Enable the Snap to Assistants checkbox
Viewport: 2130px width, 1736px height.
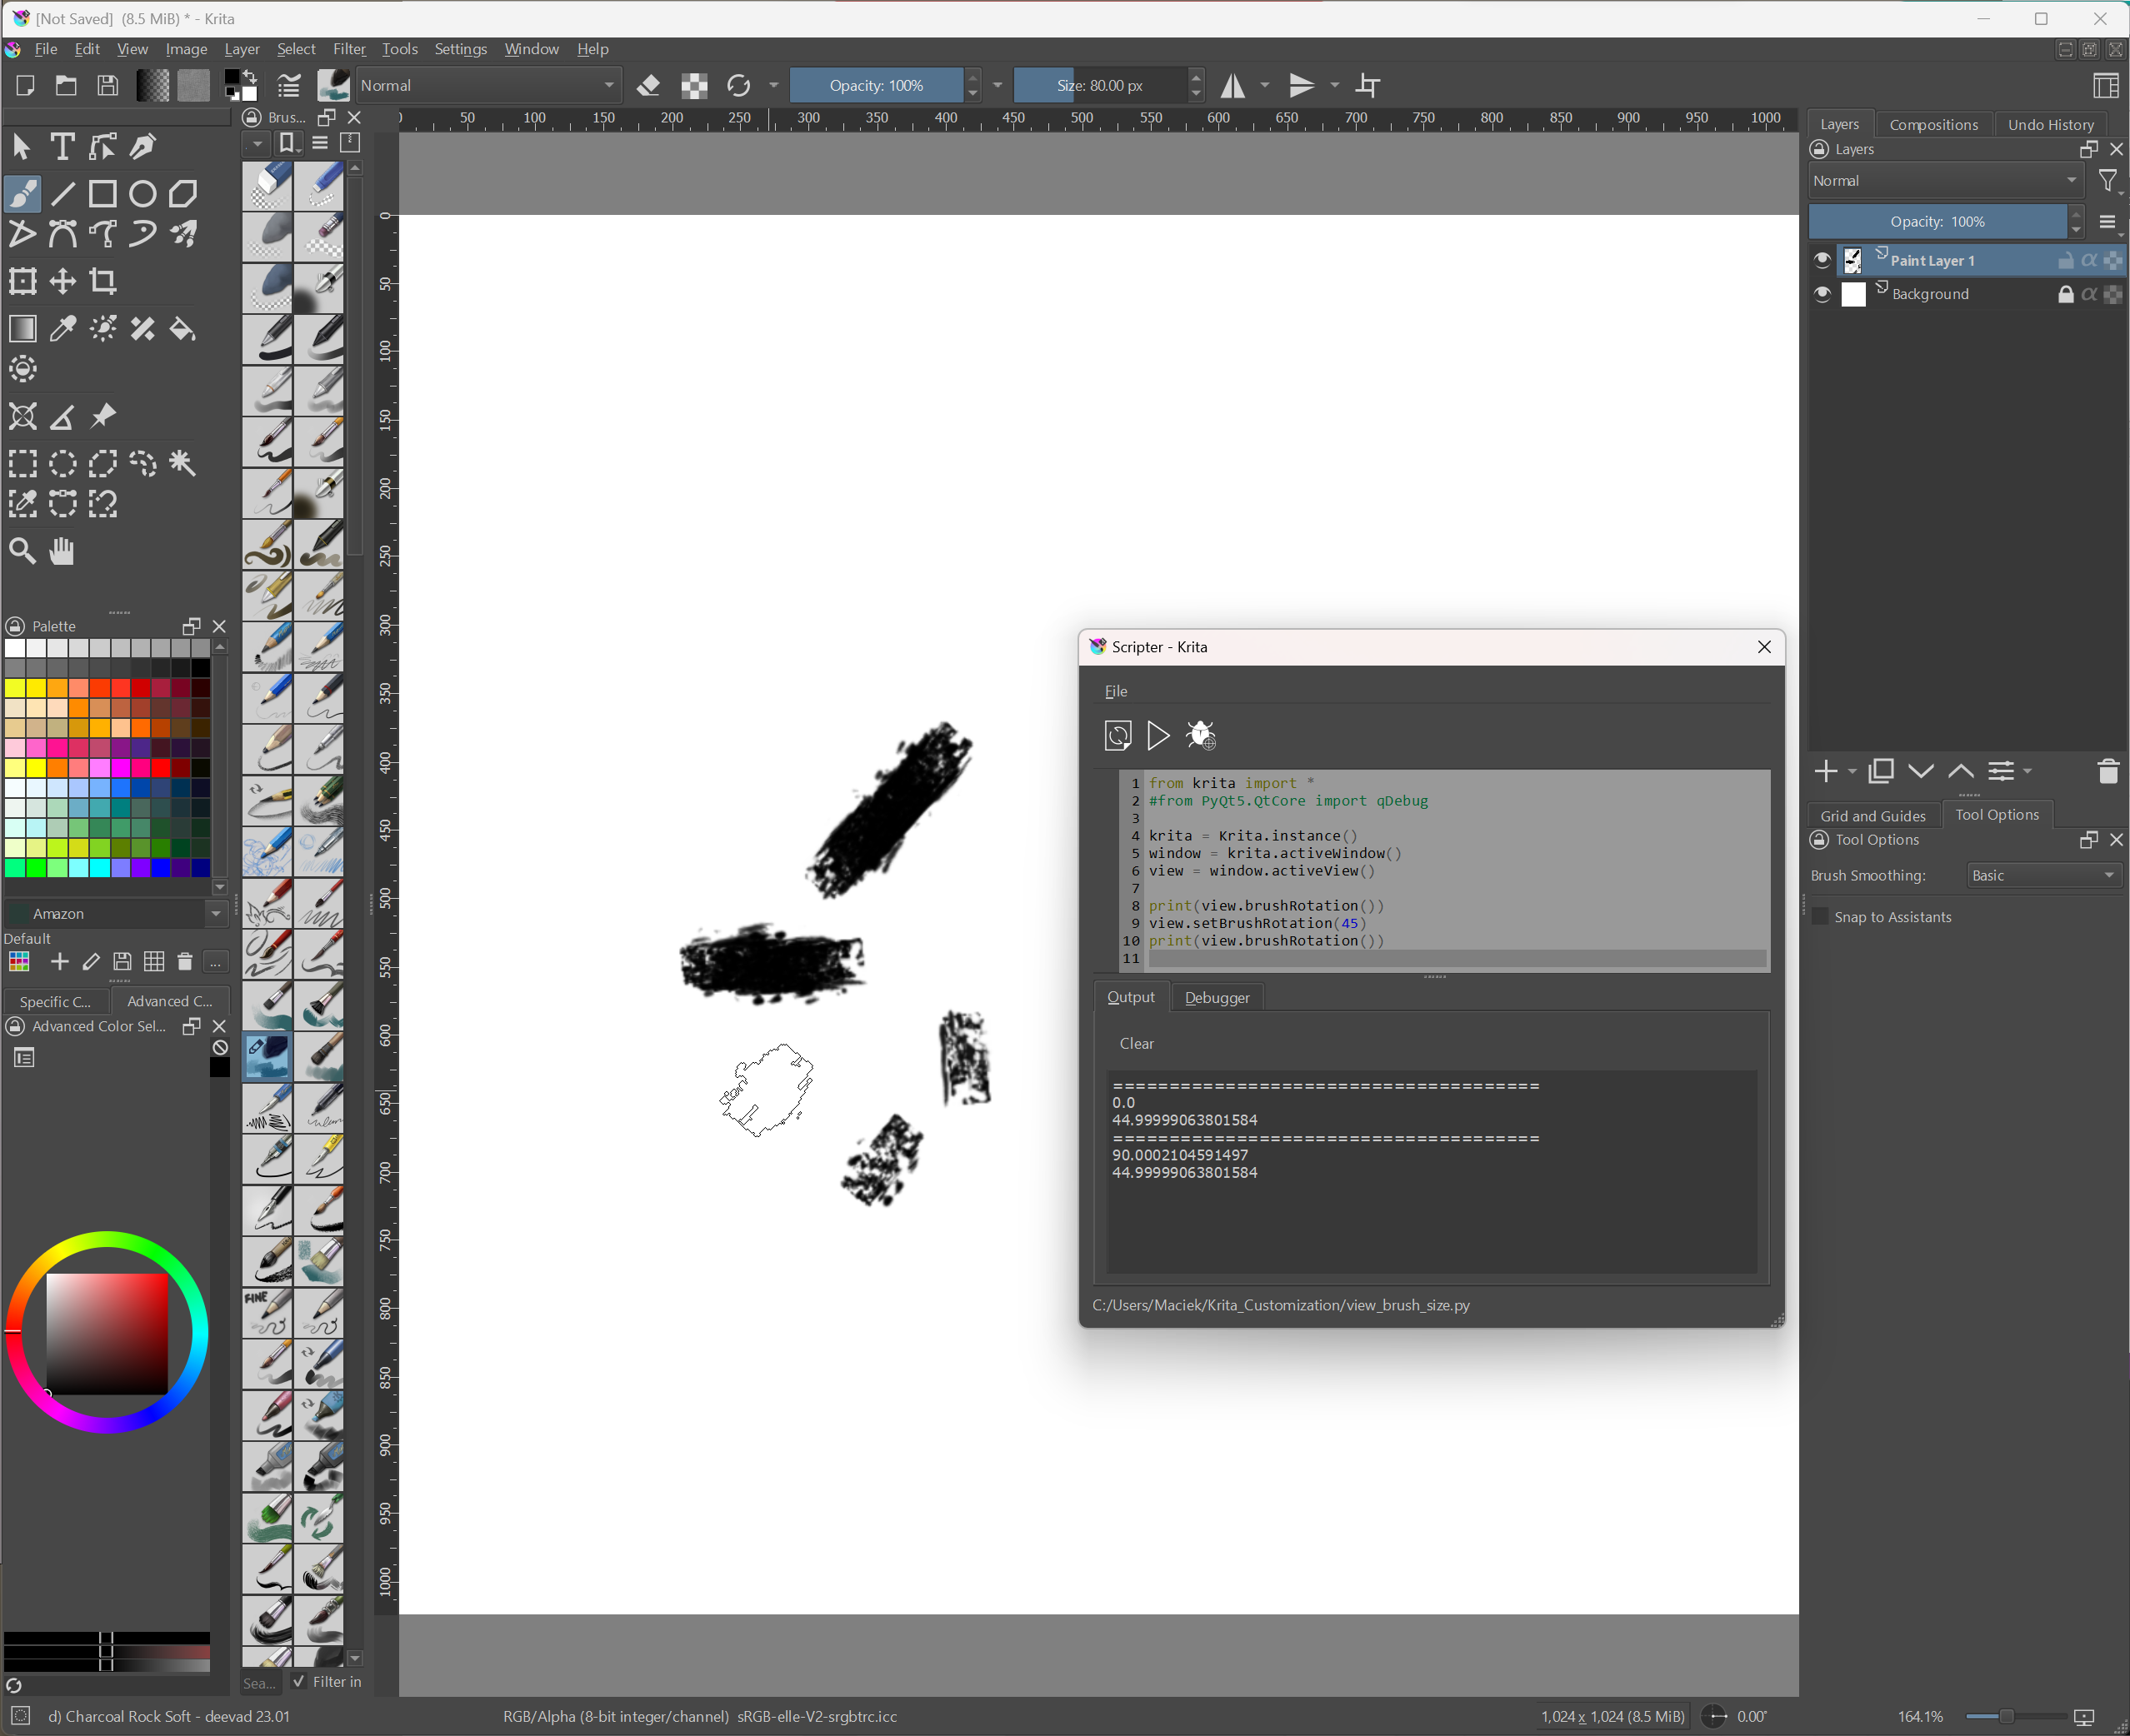pos(1820,917)
